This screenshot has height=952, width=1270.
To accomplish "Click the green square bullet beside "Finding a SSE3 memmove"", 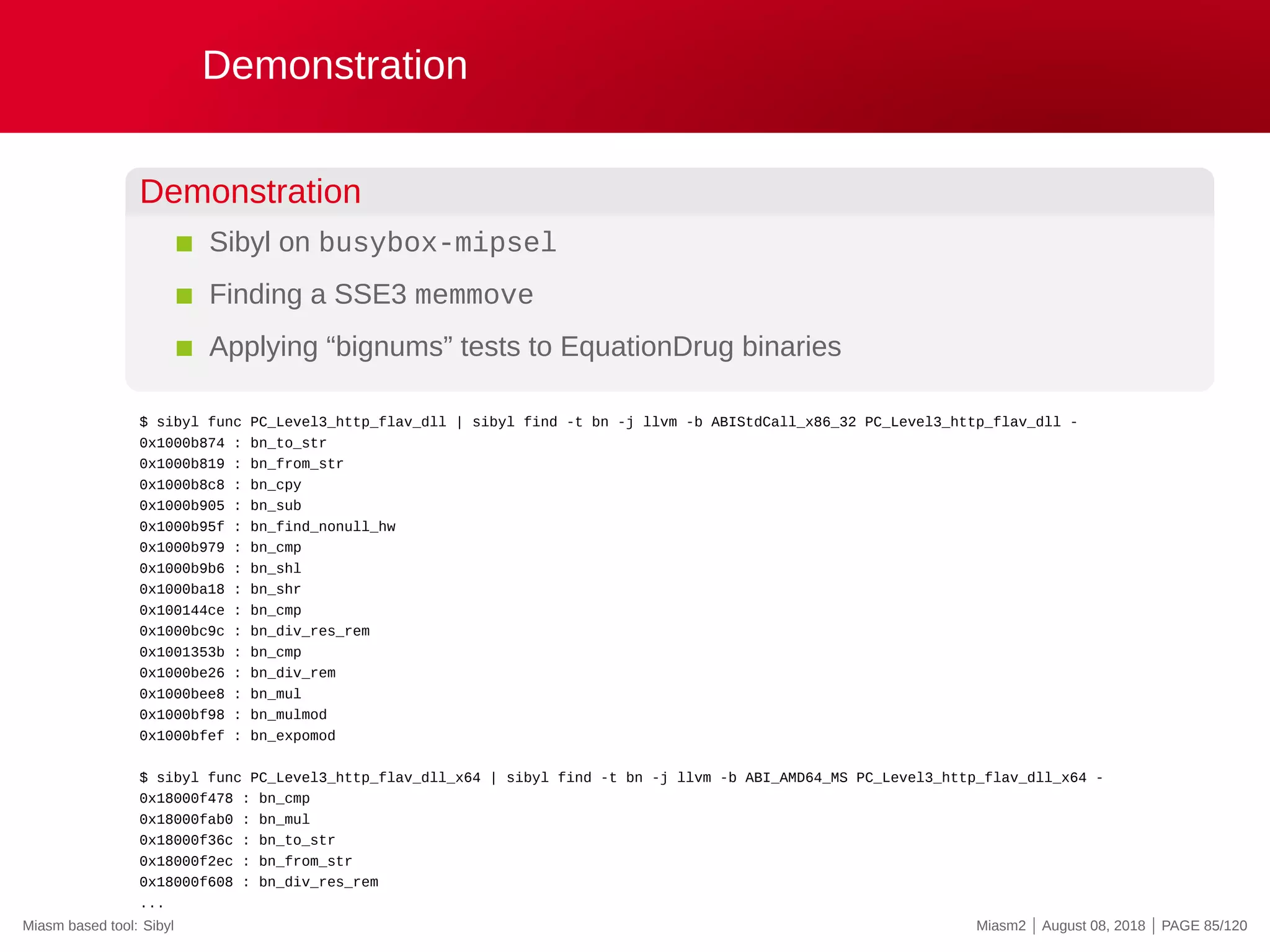I will tap(184, 296).
